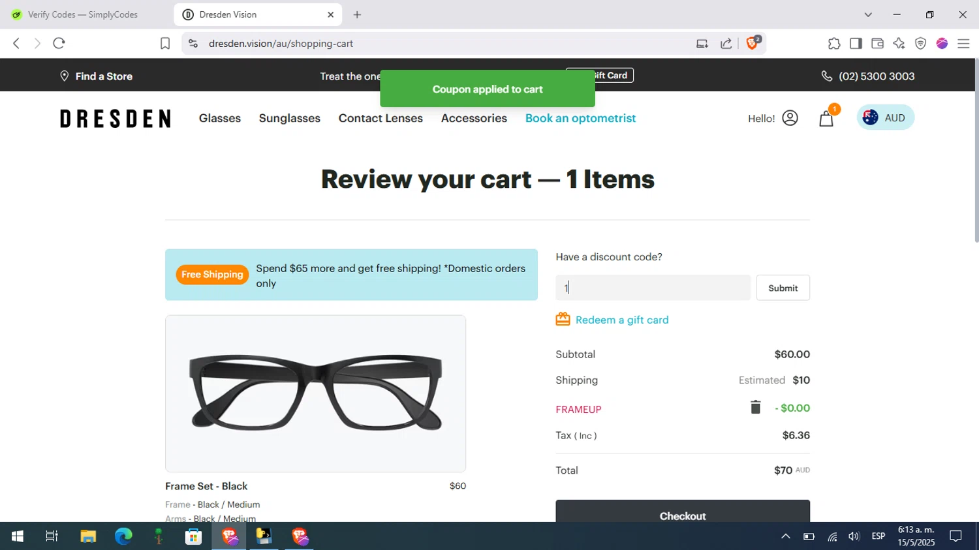Open the user account profile icon
This screenshot has height=550, width=979.
790,117
